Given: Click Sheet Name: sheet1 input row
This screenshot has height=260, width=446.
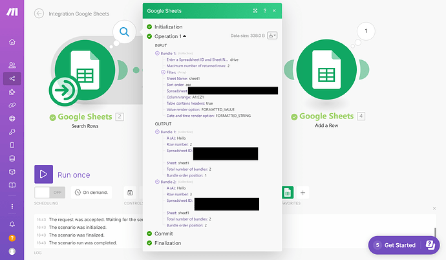Looking at the screenshot, I should pyautogui.click(x=183, y=78).
